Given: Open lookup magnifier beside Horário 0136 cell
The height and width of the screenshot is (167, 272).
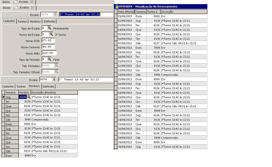Looking at the screenshot, I should (x=29, y=97).
